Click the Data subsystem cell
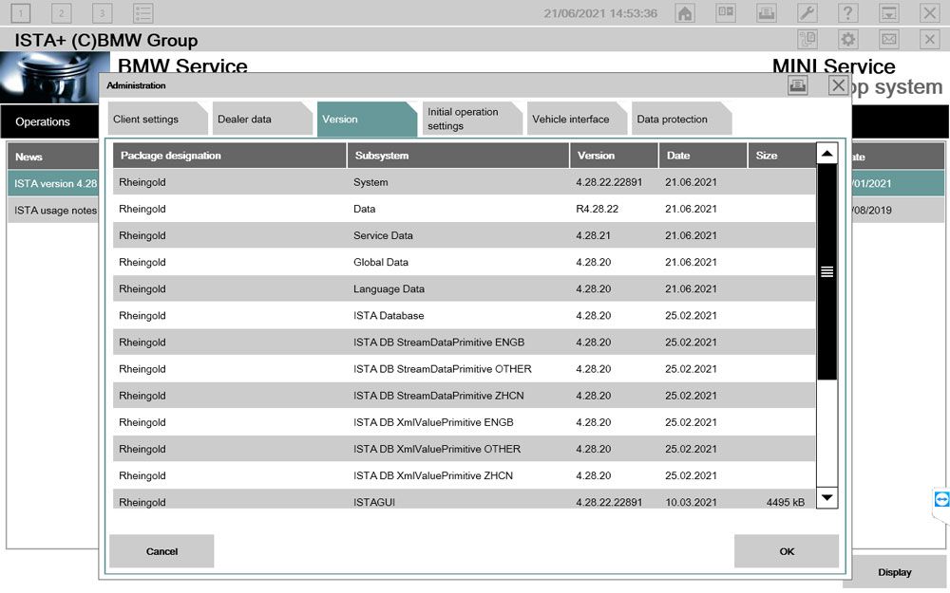Viewport: 950px width, 593px height. point(364,209)
